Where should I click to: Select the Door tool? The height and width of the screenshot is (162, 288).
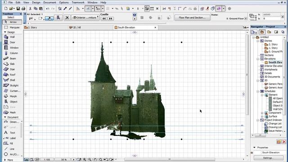click(12, 42)
